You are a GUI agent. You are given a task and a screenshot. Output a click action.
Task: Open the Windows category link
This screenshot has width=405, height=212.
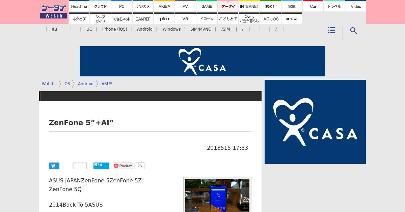[171, 29]
